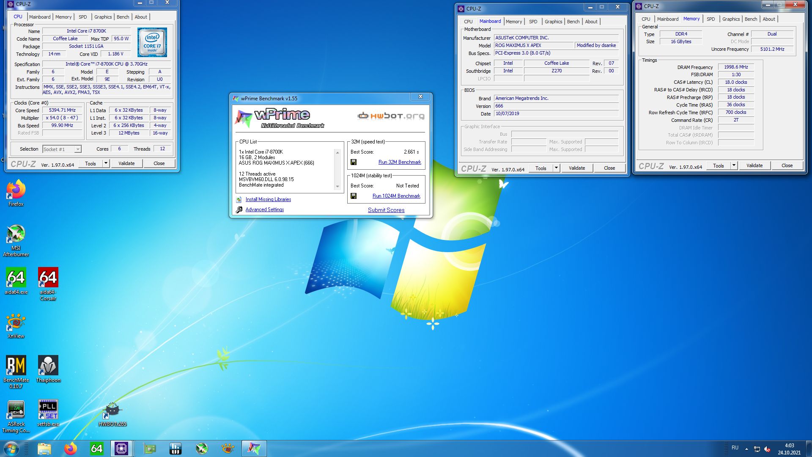Open Firefox from the taskbar
Viewport: 812px width, 457px height.
pos(71,449)
